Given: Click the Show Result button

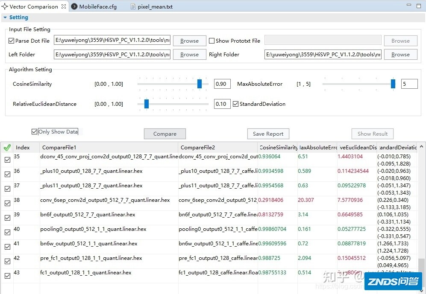Looking at the screenshot, I should point(373,134).
